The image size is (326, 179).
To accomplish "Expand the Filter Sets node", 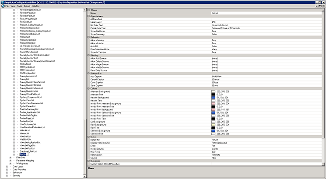I will [10, 158].
